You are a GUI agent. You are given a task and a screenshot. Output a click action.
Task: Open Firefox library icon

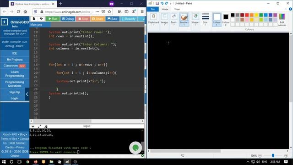119,11
